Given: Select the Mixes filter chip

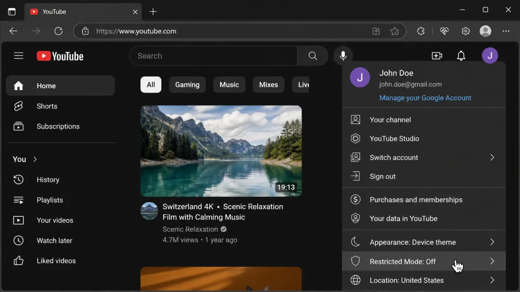Looking at the screenshot, I should [x=269, y=85].
